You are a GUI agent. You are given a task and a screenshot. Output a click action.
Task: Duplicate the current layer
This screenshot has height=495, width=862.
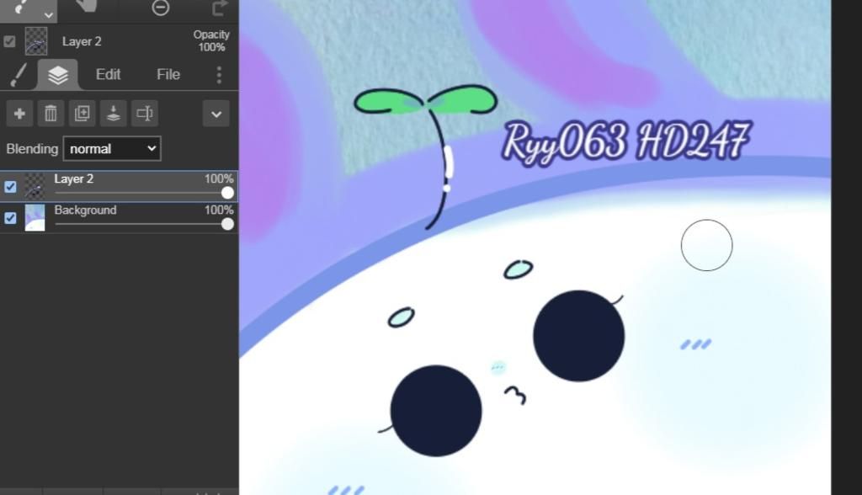pyautogui.click(x=82, y=114)
